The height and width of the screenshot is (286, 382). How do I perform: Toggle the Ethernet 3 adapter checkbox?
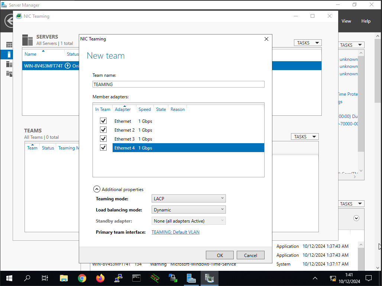(103, 139)
